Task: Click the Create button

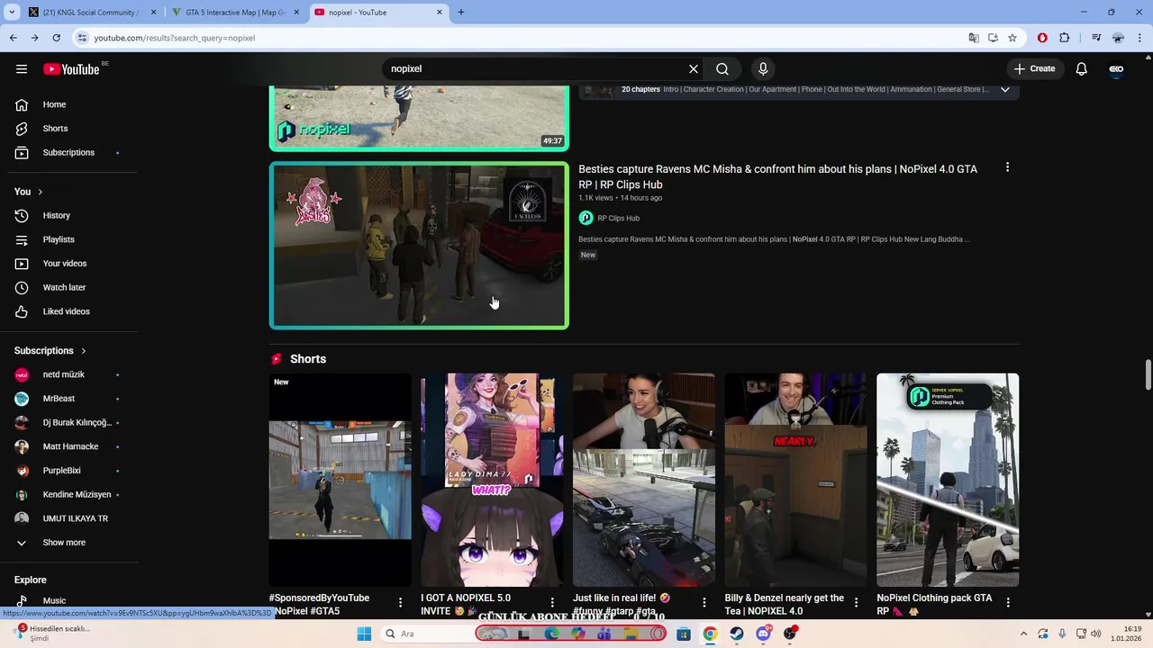Action: [x=1034, y=69]
